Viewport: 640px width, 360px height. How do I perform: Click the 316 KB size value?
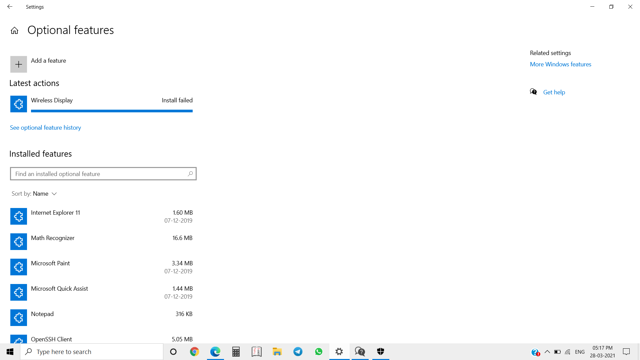click(184, 314)
